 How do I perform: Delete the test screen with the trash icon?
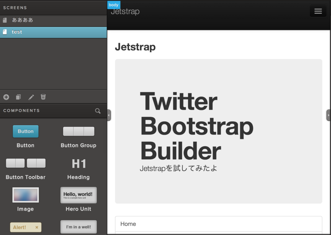pyautogui.click(x=43, y=97)
